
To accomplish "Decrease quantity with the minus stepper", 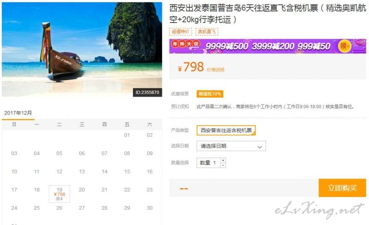I will pyautogui.click(x=223, y=165).
